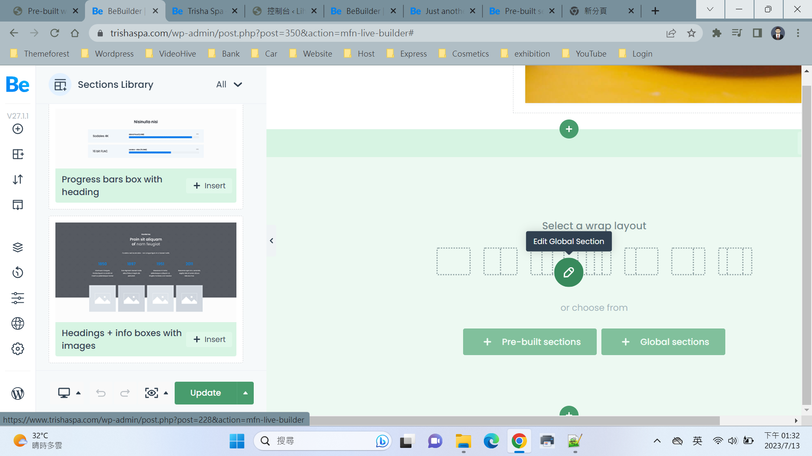Click the Layers panel icon
The image size is (812, 456).
point(18,247)
